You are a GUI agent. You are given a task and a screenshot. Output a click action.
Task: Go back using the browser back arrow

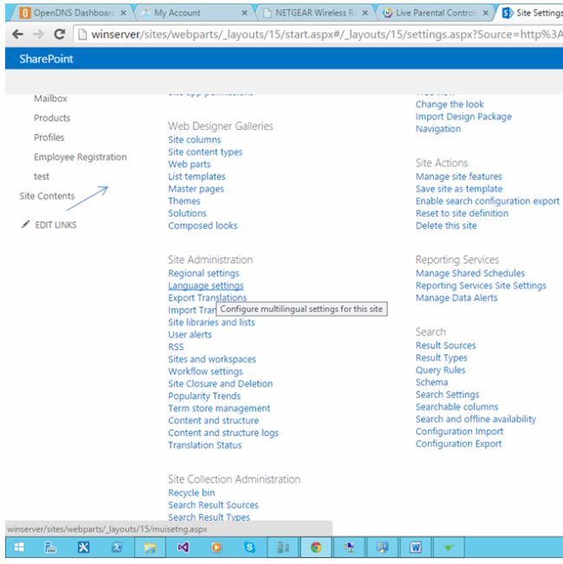coord(17,34)
